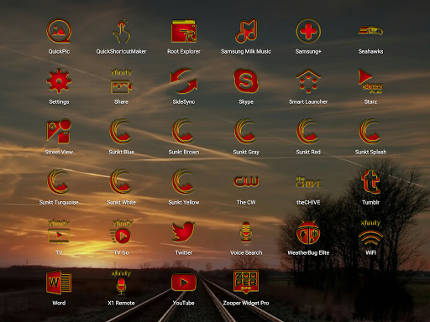Click the 'Twitter' label text
Image resolution: width=430 pixels, height=322 pixels.
click(x=184, y=252)
